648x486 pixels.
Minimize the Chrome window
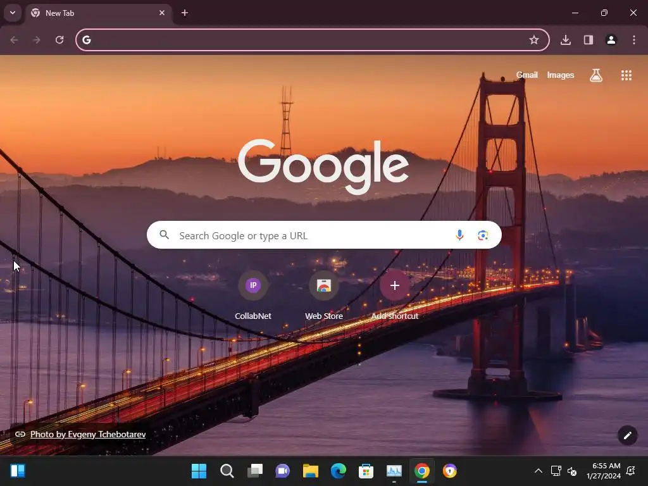575,13
